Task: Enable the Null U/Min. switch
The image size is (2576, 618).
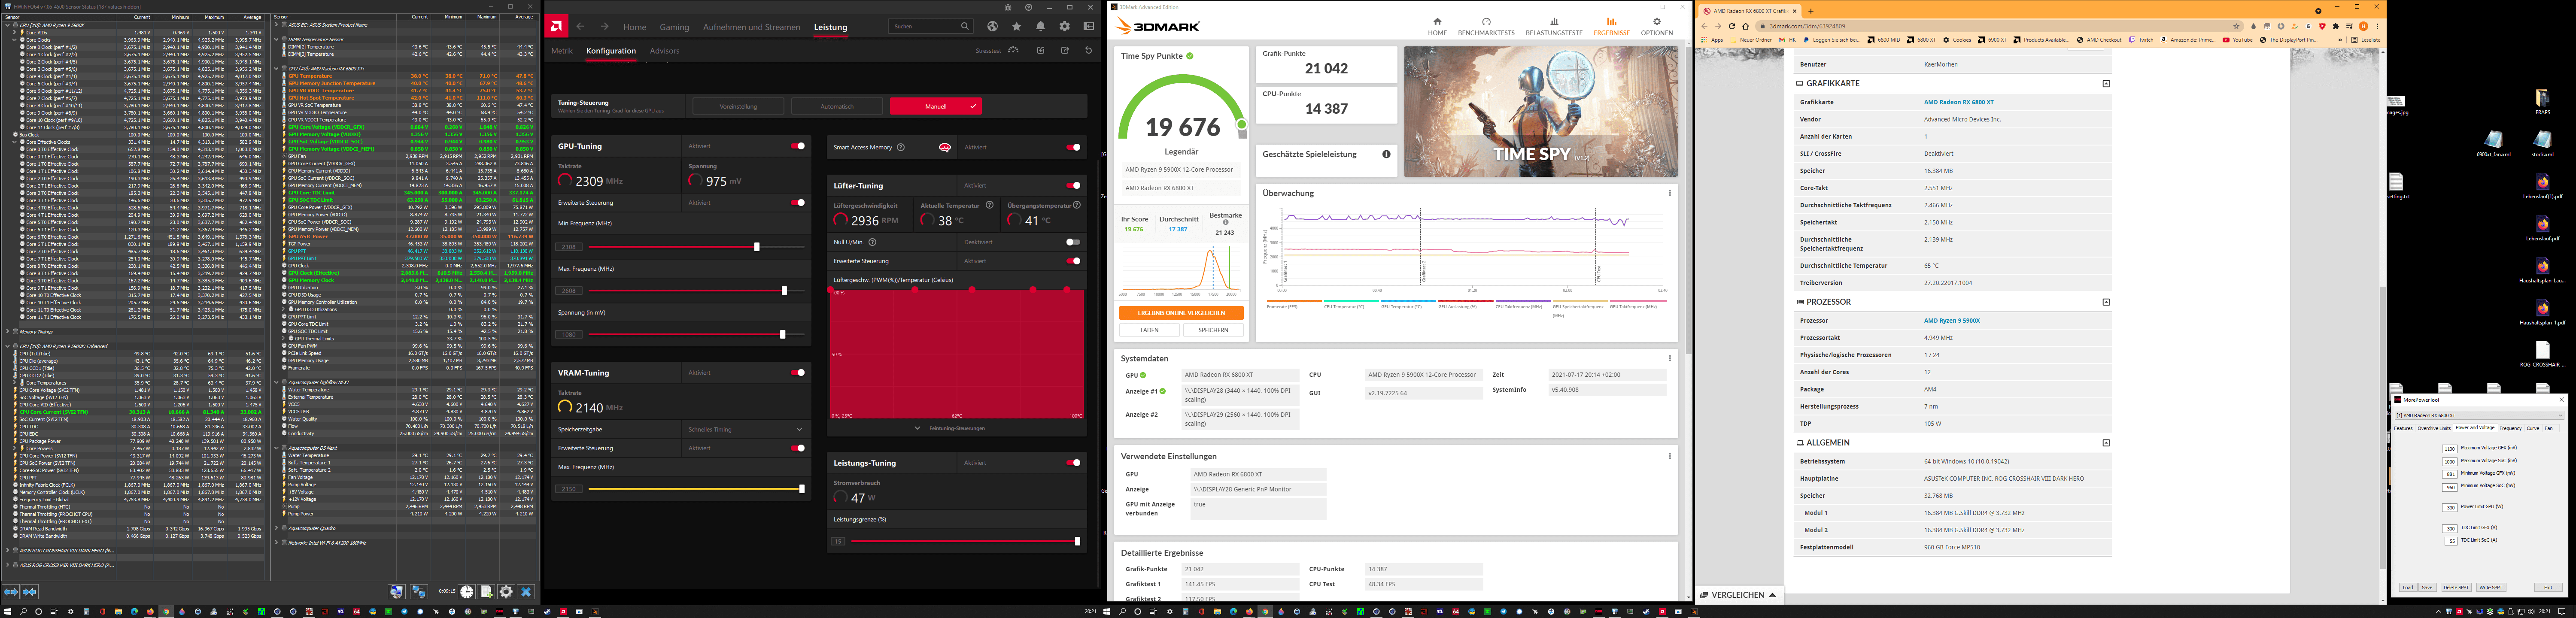Action: 1073,242
